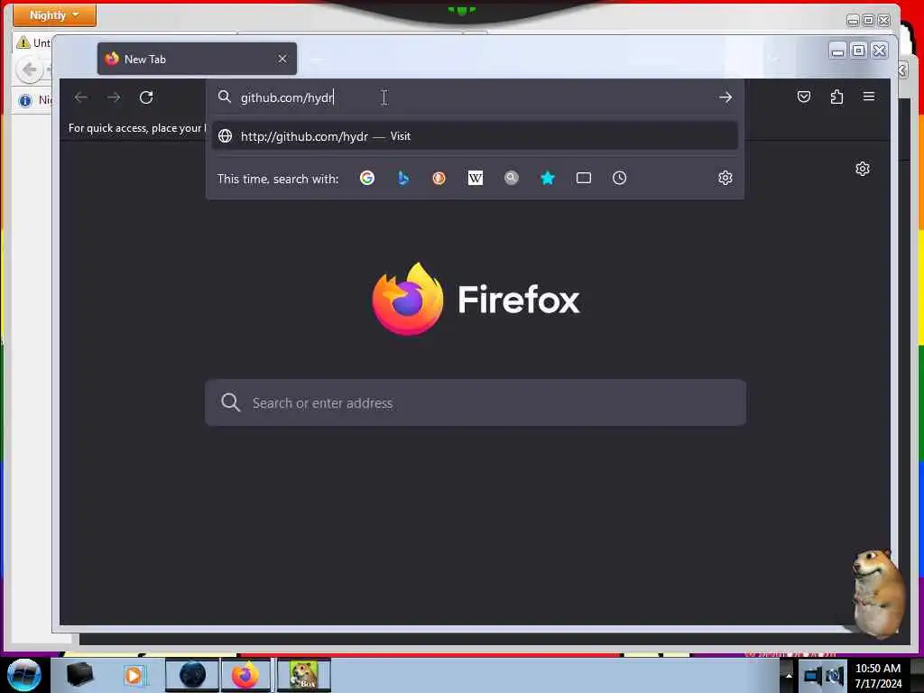924x693 pixels.
Task: Switch to Firefox in the taskbar
Action: pyautogui.click(x=245, y=675)
